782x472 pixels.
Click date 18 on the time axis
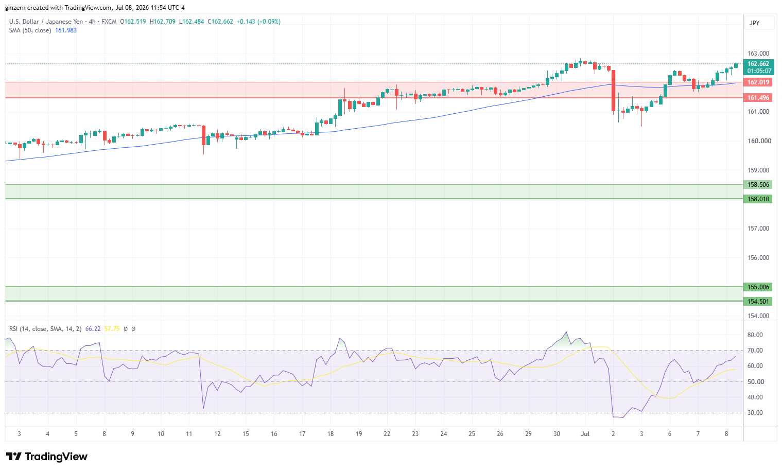coord(331,434)
